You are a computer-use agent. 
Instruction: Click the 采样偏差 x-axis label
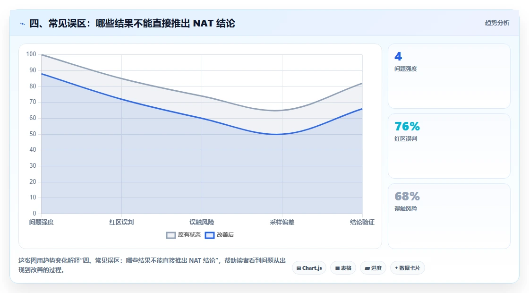pyautogui.click(x=282, y=222)
